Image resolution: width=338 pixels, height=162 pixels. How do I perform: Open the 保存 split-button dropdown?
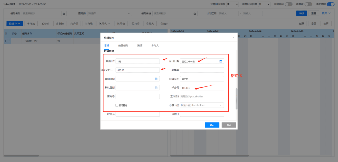[19, 23]
